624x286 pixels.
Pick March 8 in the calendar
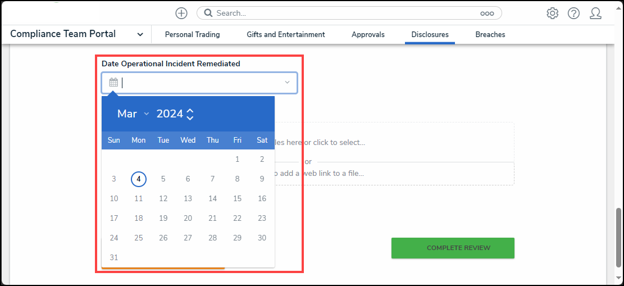click(237, 179)
